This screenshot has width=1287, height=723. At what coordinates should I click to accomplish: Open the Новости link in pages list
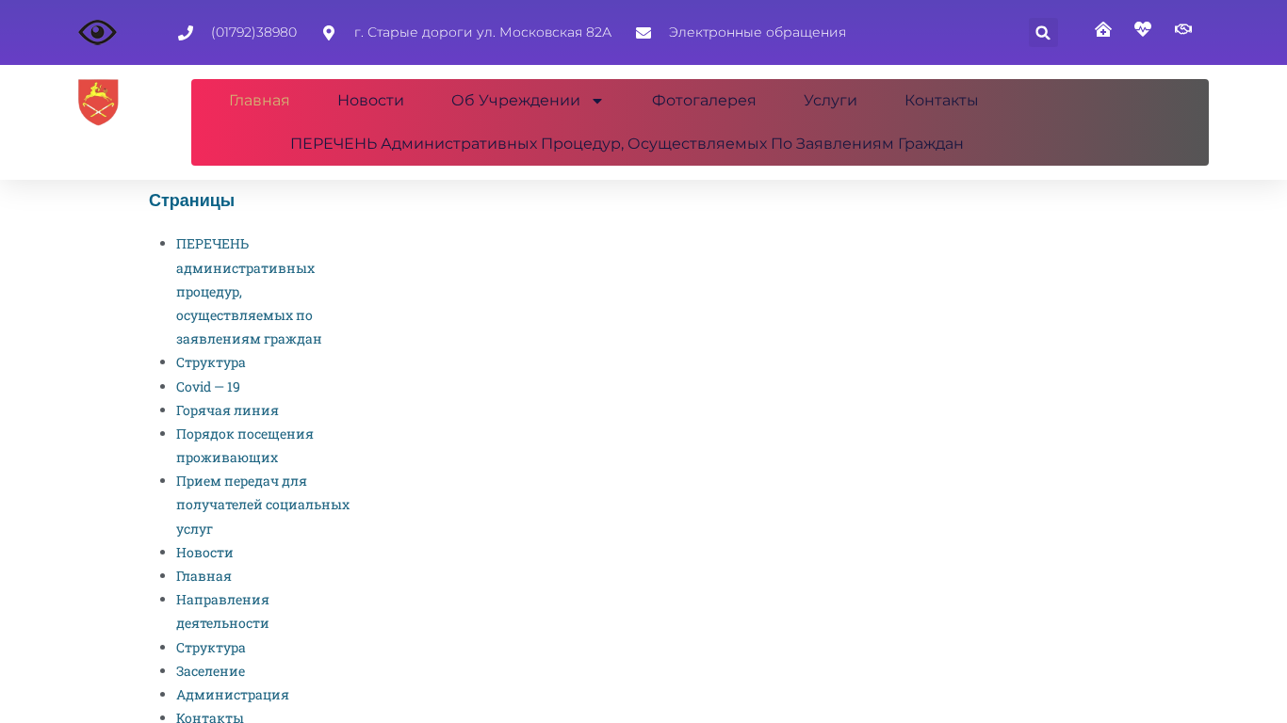[204, 553]
